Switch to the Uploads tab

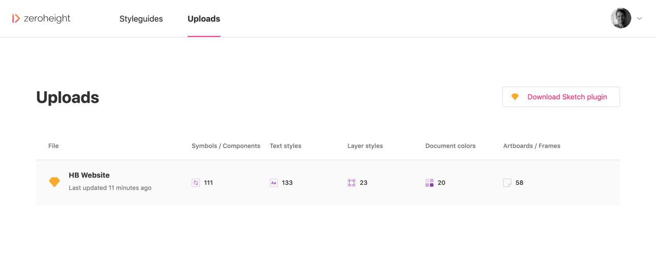pos(203,19)
